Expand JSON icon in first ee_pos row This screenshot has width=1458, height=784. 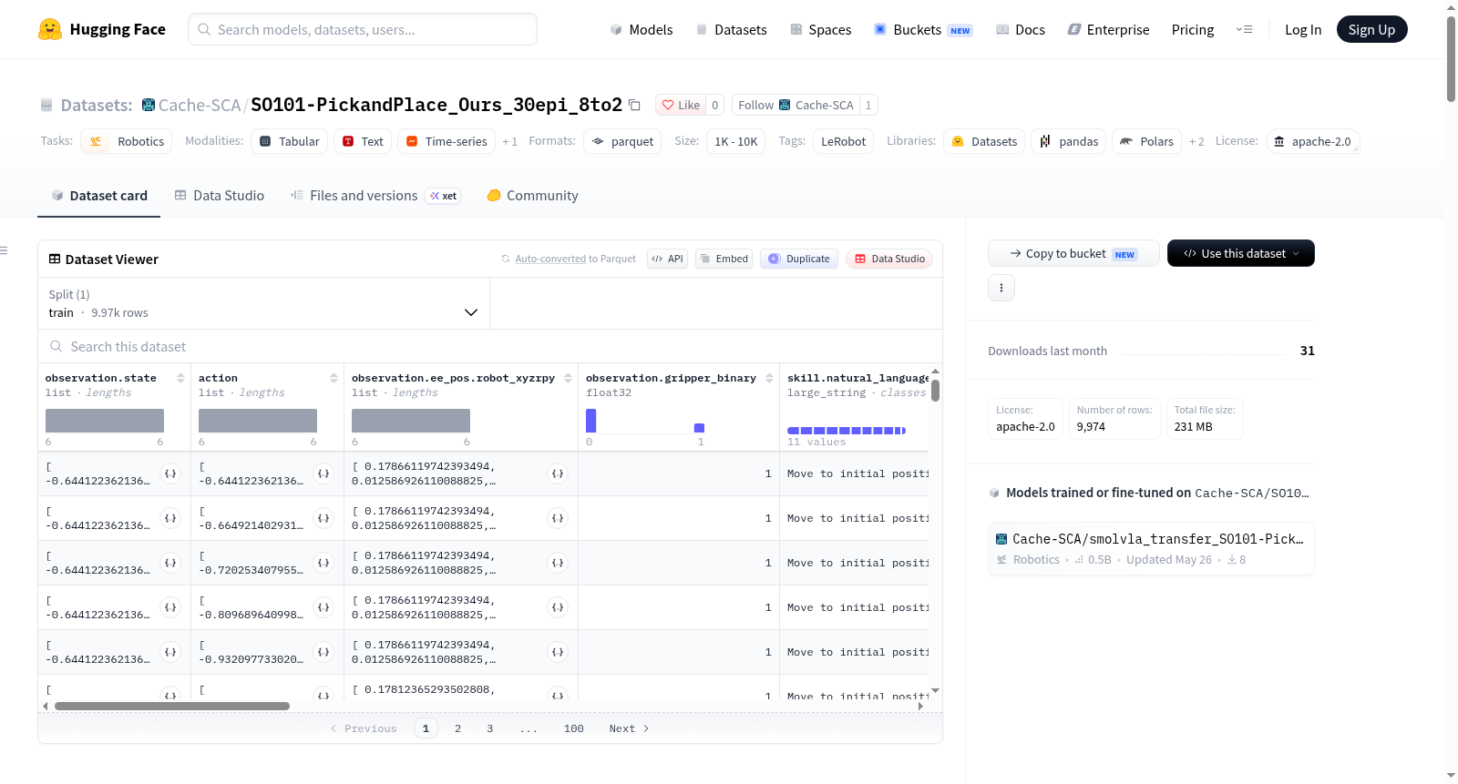pyautogui.click(x=558, y=473)
